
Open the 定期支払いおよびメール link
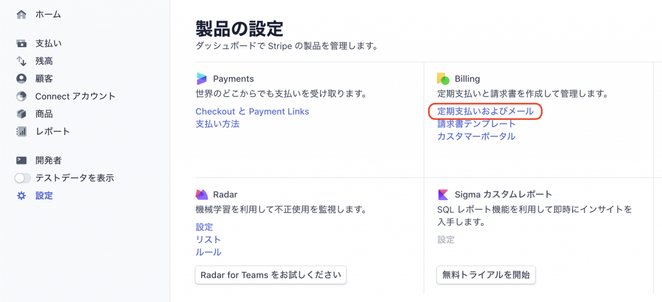click(485, 111)
